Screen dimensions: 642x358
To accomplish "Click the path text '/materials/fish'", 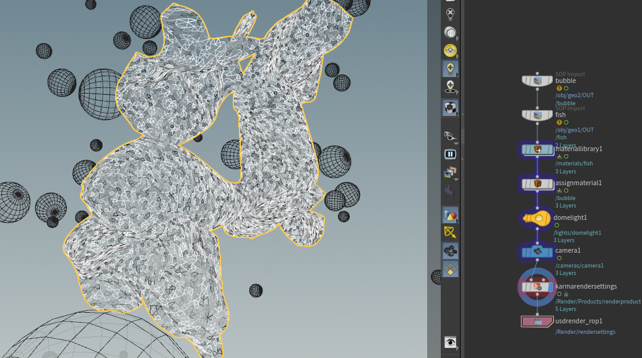I will coord(574,164).
